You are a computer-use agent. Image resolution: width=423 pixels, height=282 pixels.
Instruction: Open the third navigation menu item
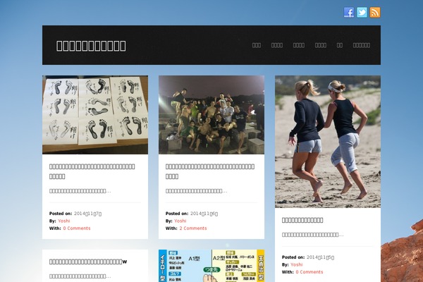coord(299,45)
